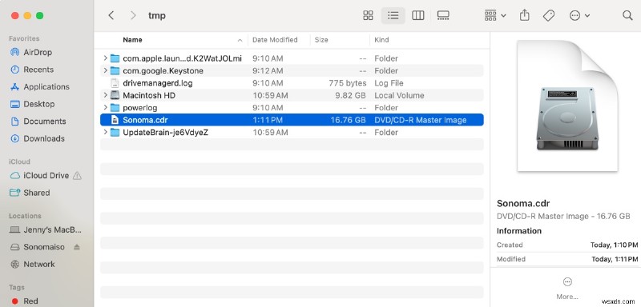Sort by Date Modified column header
Image resolution: width=641 pixels, height=307 pixels.
click(275, 40)
